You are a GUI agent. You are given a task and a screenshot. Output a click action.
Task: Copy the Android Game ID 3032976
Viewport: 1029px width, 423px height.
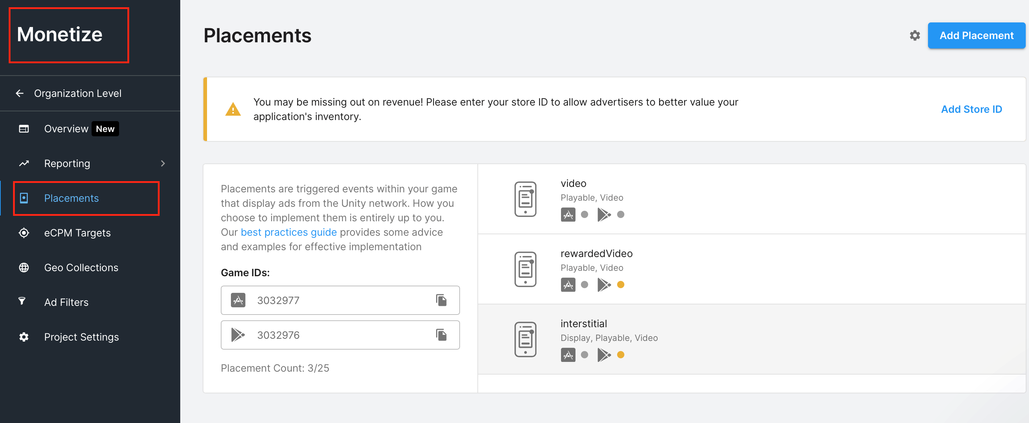pyautogui.click(x=441, y=335)
